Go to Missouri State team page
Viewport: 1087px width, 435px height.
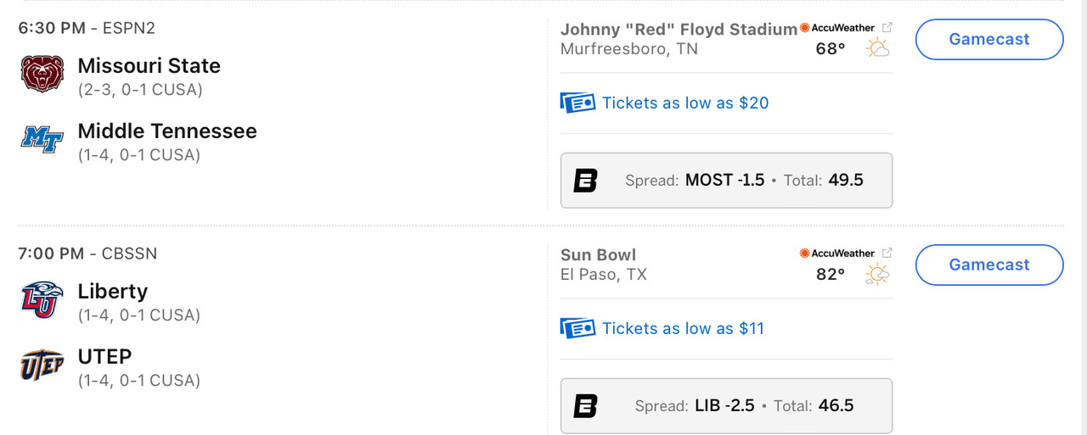pyautogui.click(x=149, y=66)
